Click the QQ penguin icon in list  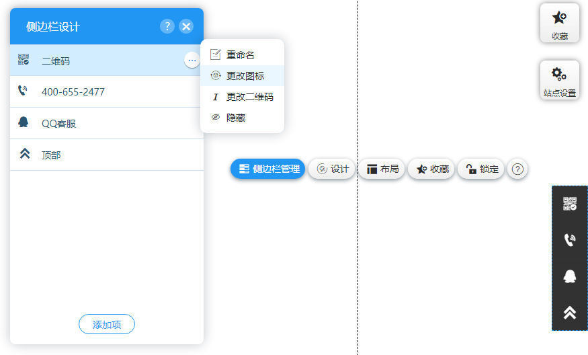24,122
